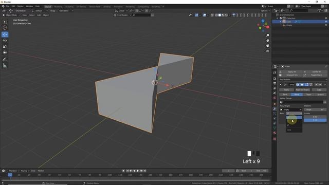Select Taper deform mode
Viewport: 329px width, 185px height.
point(308,95)
